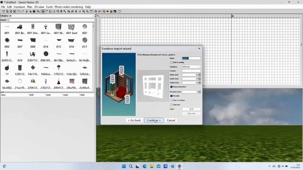Select the 001 Seat catalog item

71,29
